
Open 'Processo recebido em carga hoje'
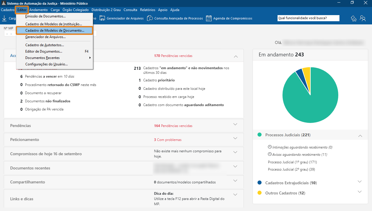pos(169,97)
